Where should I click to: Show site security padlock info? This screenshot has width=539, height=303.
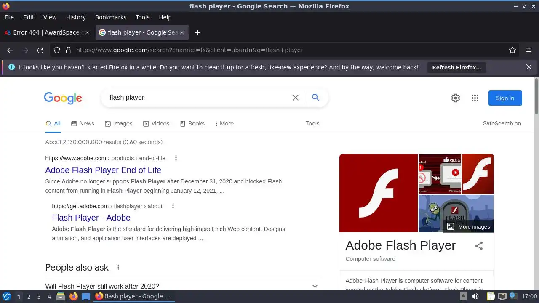69,50
